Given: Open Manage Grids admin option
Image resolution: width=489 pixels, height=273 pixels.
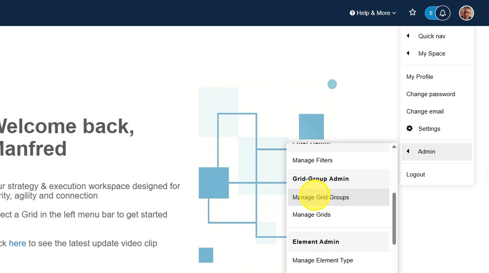Looking at the screenshot, I should click(311, 214).
